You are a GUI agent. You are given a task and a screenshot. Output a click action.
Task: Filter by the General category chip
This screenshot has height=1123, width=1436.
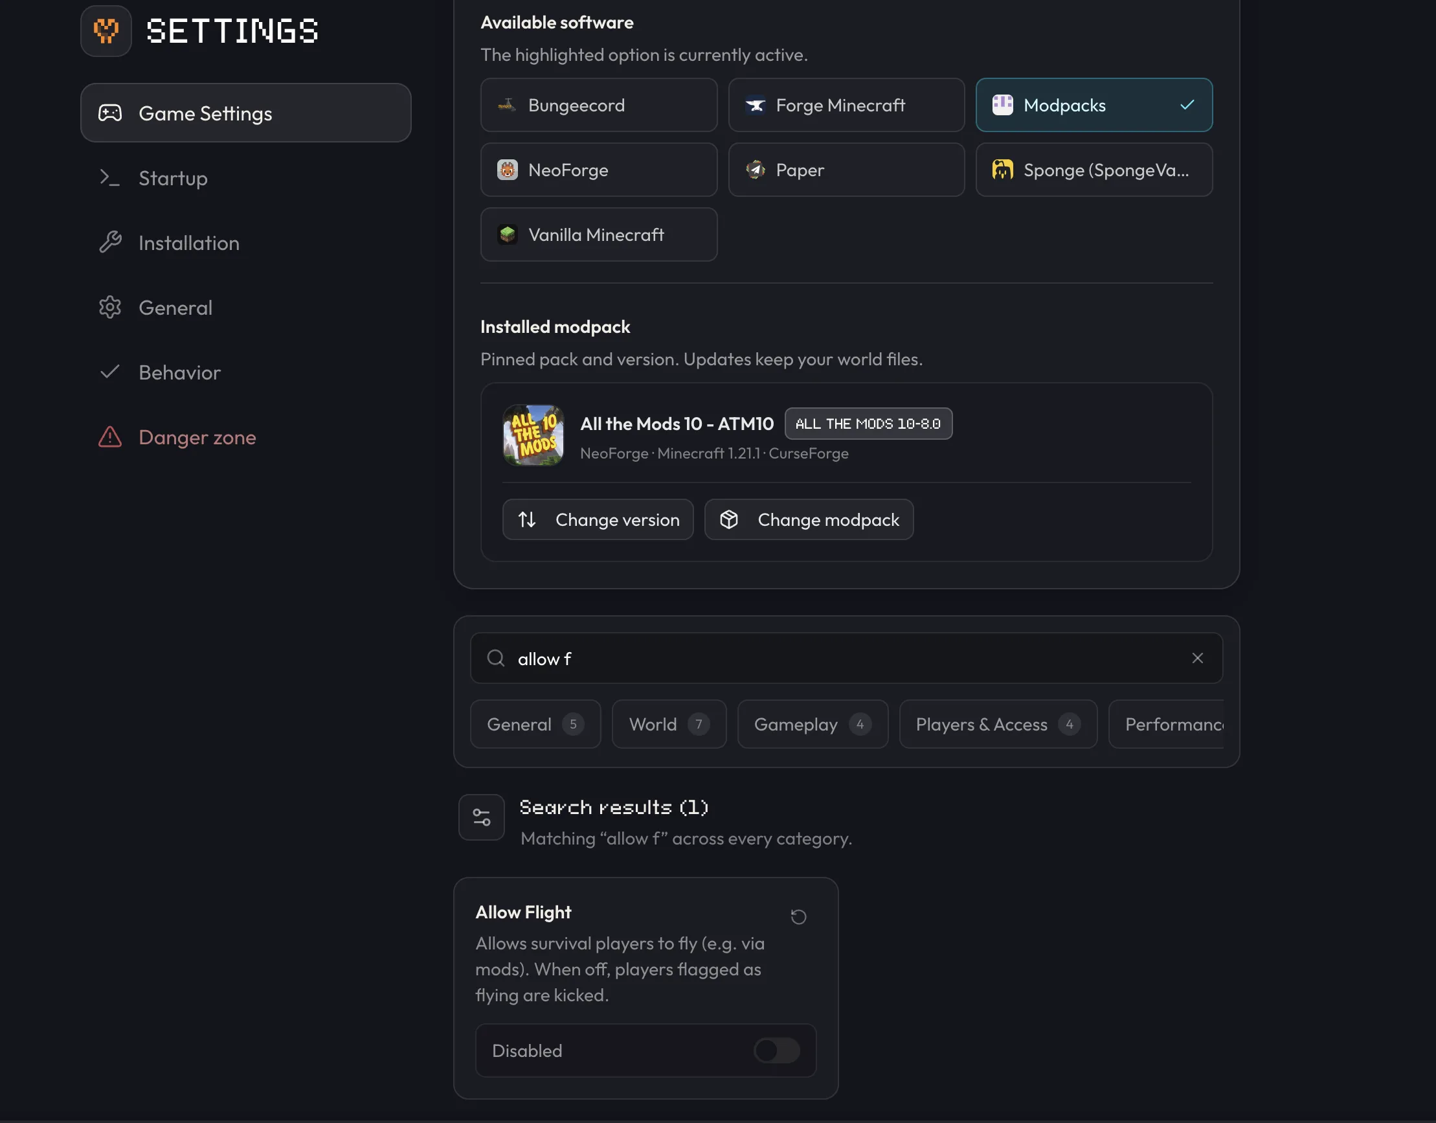pyautogui.click(x=535, y=724)
